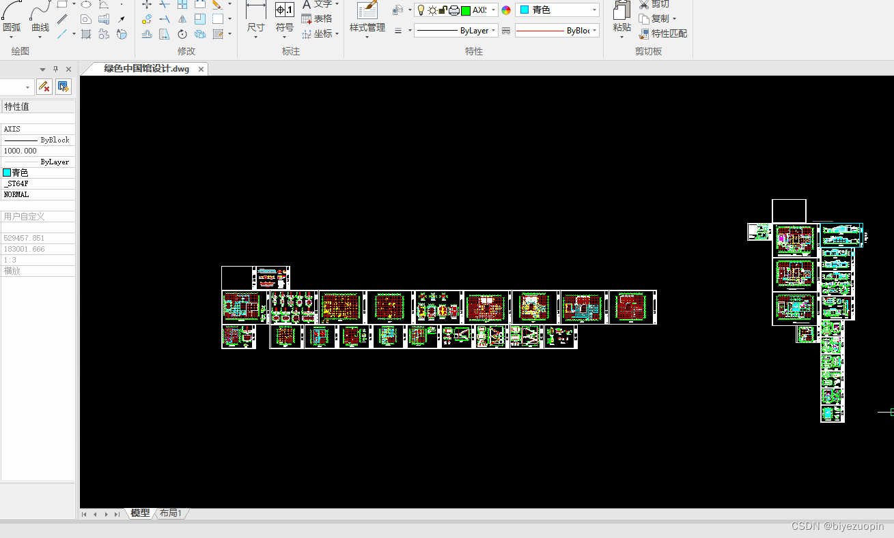The height and width of the screenshot is (538, 894).
Task: Click the clear selection pencil-with-X icon
Action: pos(44,87)
